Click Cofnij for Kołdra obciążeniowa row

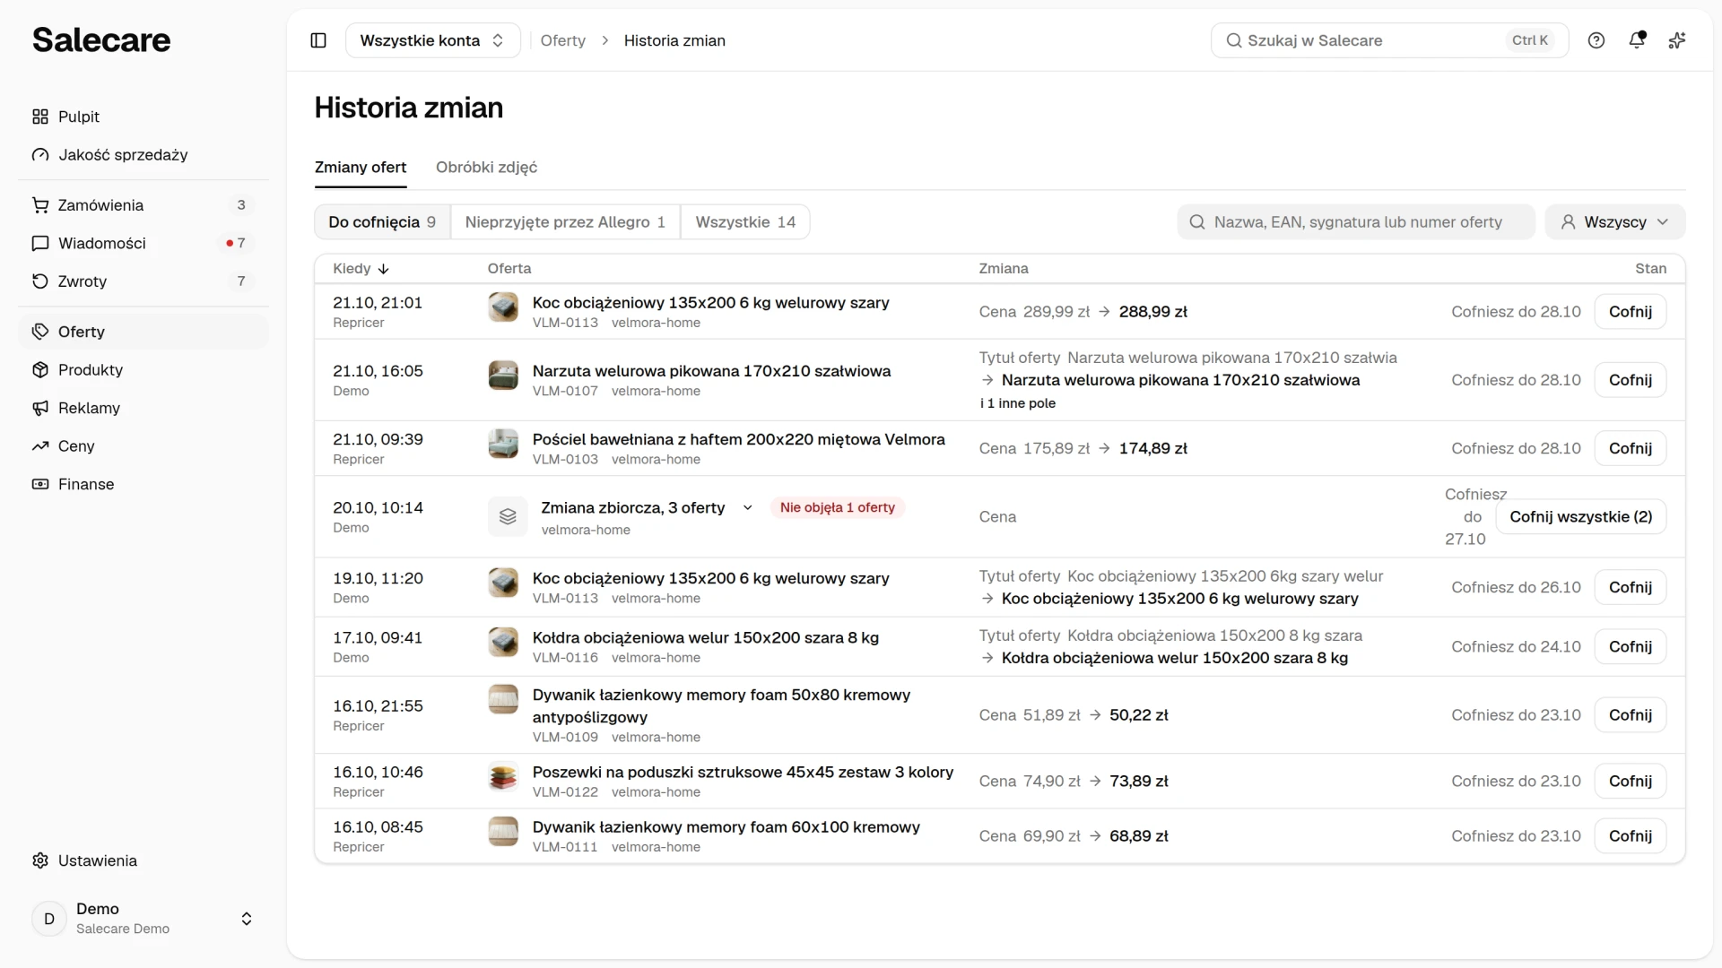[x=1630, y=647]
